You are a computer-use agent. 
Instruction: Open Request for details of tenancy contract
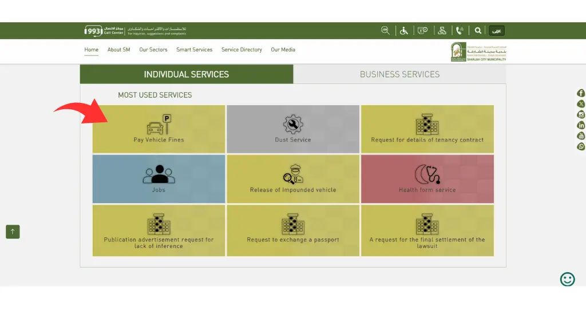[427, 139]
